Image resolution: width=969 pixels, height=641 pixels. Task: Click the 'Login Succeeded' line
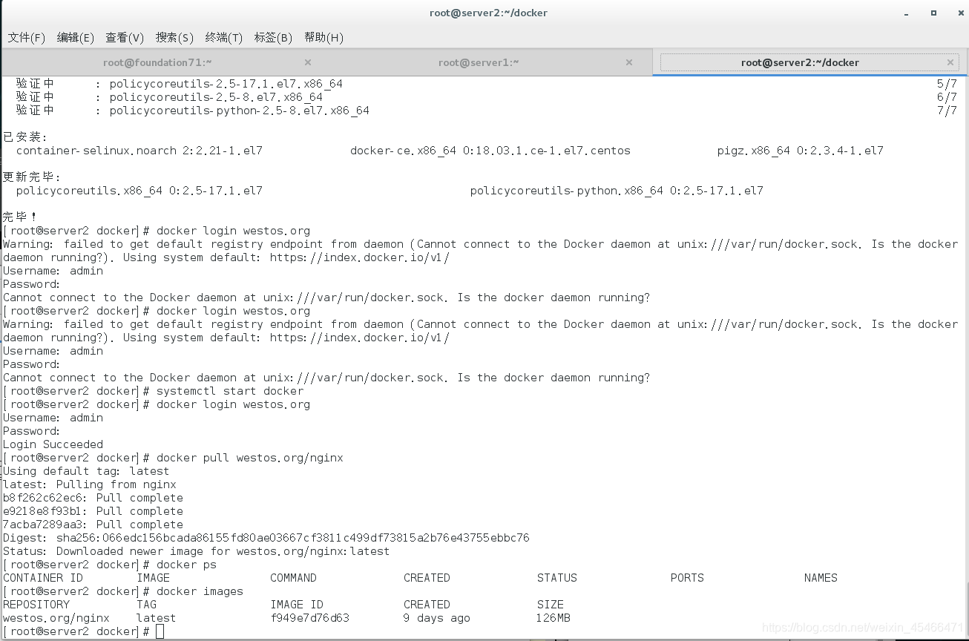[53, 444]
